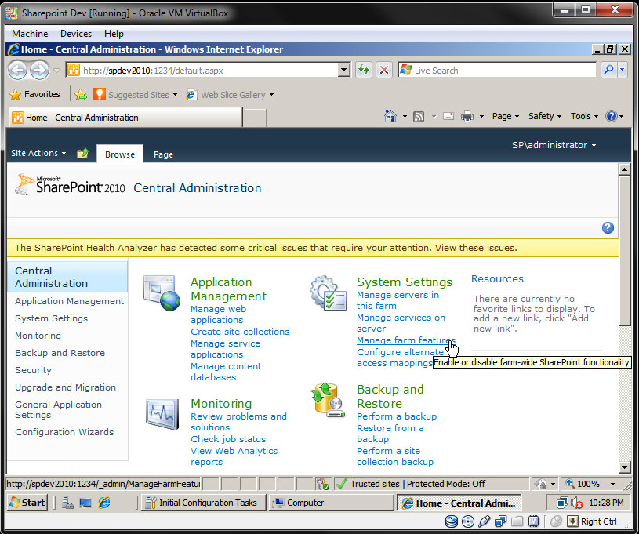Select the Home - Central Administration browser tab
Screen dimensions: 639x534
click(x=125, y=118)
